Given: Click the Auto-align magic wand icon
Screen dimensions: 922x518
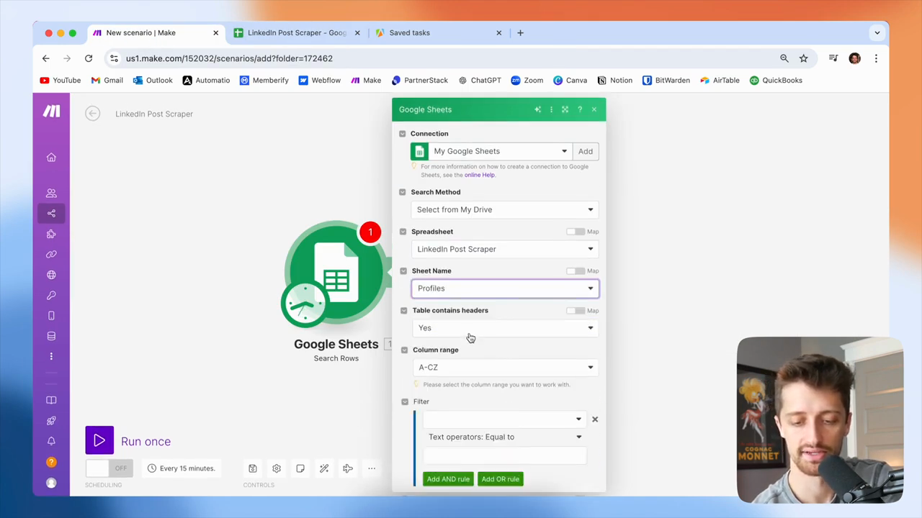Looking at the screenshot, I should click(x=324, y=468).
